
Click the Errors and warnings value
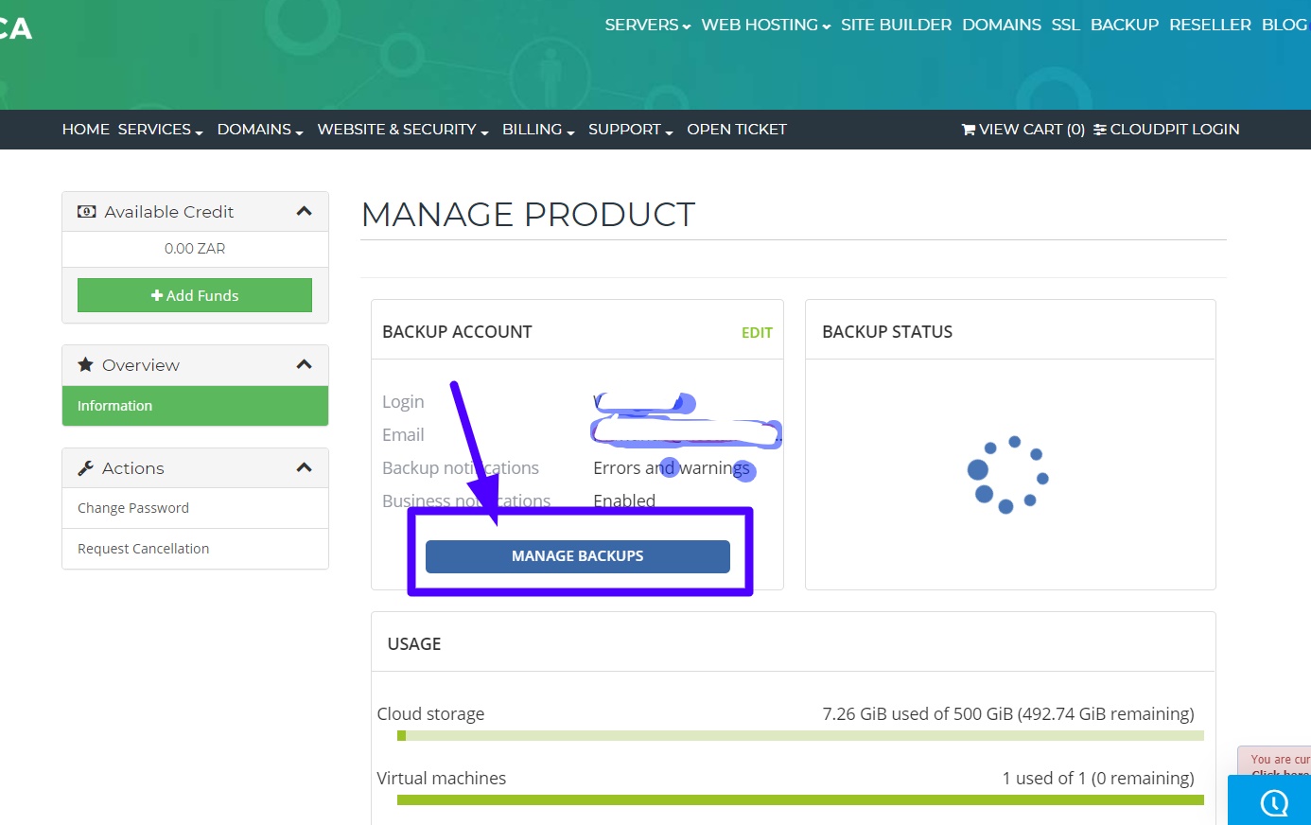(672, 468)
